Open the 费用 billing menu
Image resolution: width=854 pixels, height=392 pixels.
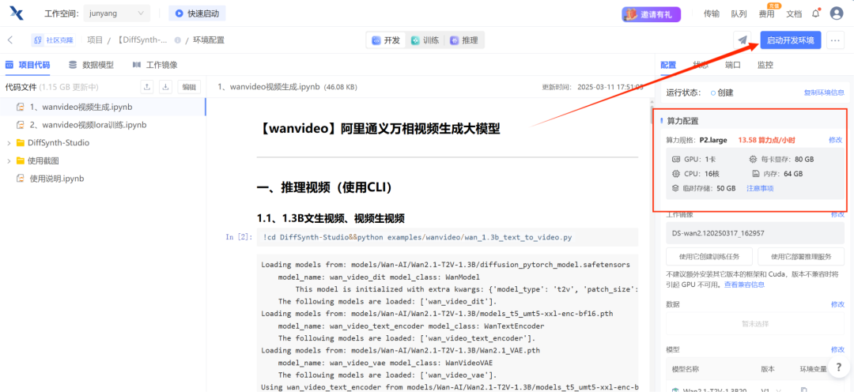[x=766, y=14]
